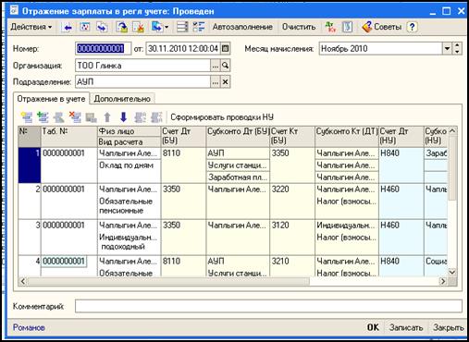469x342 pixels.
Task: Click the Номер input field
Action: click(x=103, y=49)
